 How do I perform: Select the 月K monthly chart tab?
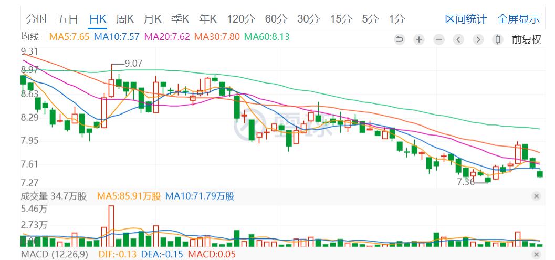click(153, 19)
